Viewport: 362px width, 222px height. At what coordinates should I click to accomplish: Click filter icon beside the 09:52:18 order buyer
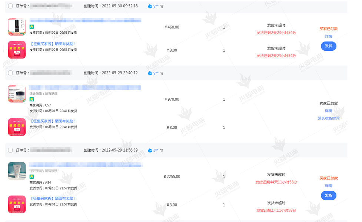[162, 6]
